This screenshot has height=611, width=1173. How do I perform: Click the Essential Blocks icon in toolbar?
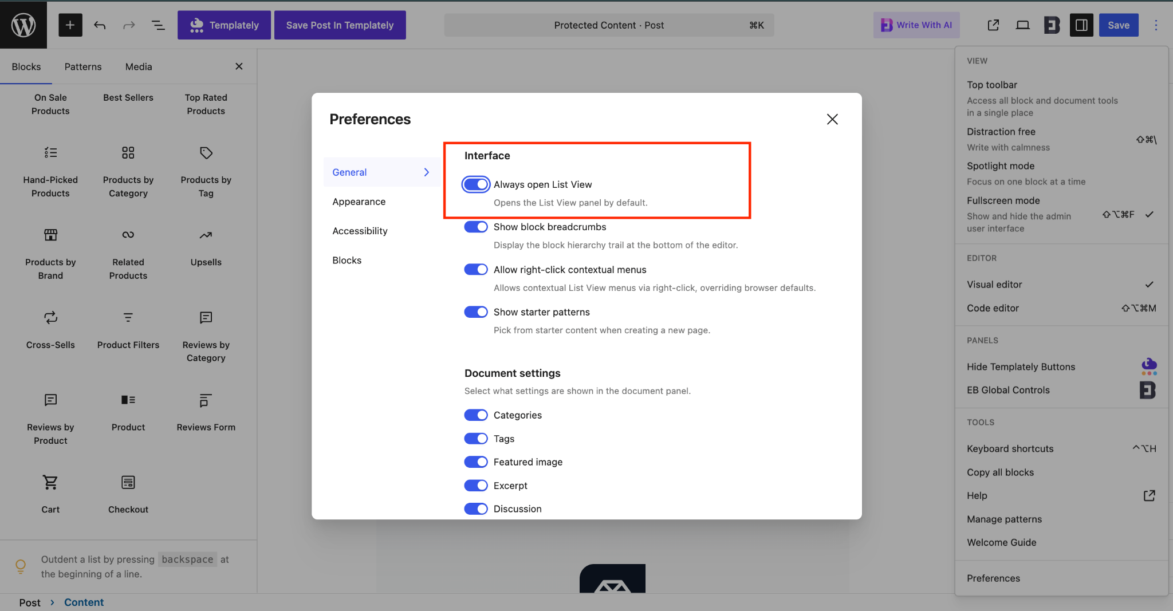point(1052,25)
